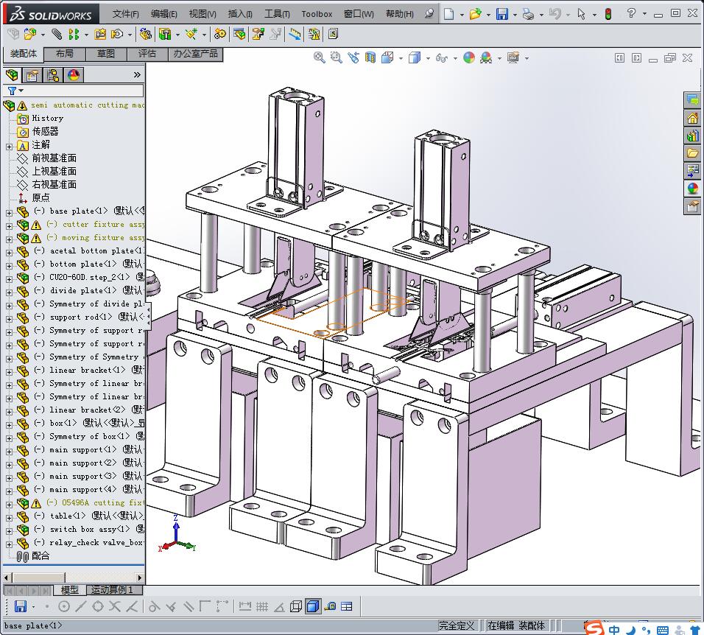Click the Print icon in top toolbar

tap(527, 14)
